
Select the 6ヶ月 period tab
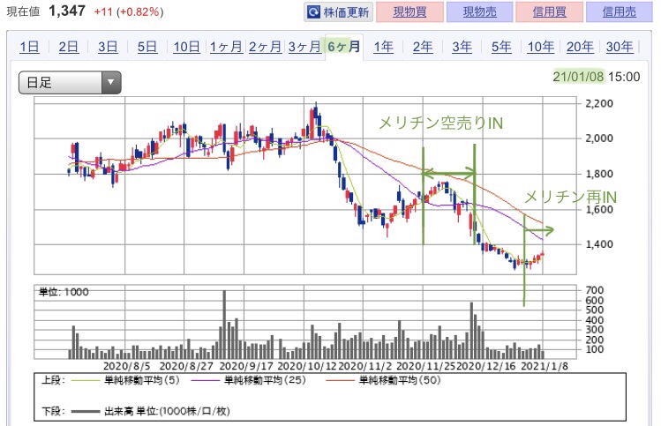click(344, 47)
